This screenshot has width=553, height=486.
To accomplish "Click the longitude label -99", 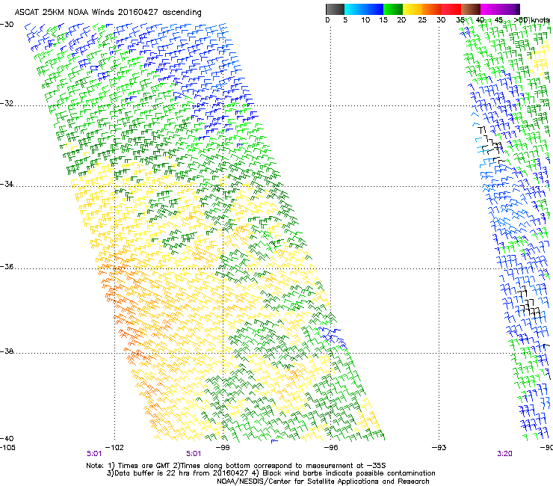I will coord(223,448).
